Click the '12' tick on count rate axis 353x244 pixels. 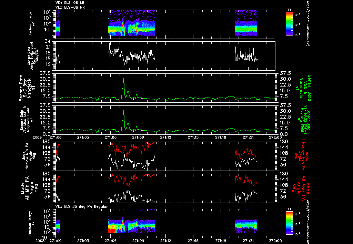click(48, 64)
